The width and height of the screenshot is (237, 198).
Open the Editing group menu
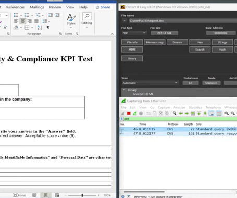[x=86, y=20]
